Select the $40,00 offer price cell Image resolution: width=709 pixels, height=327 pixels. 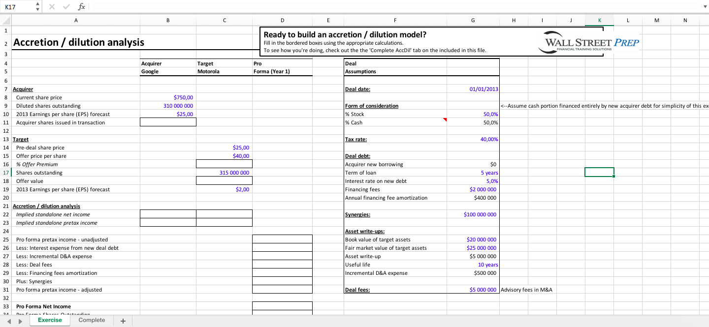tap(224, 156)
